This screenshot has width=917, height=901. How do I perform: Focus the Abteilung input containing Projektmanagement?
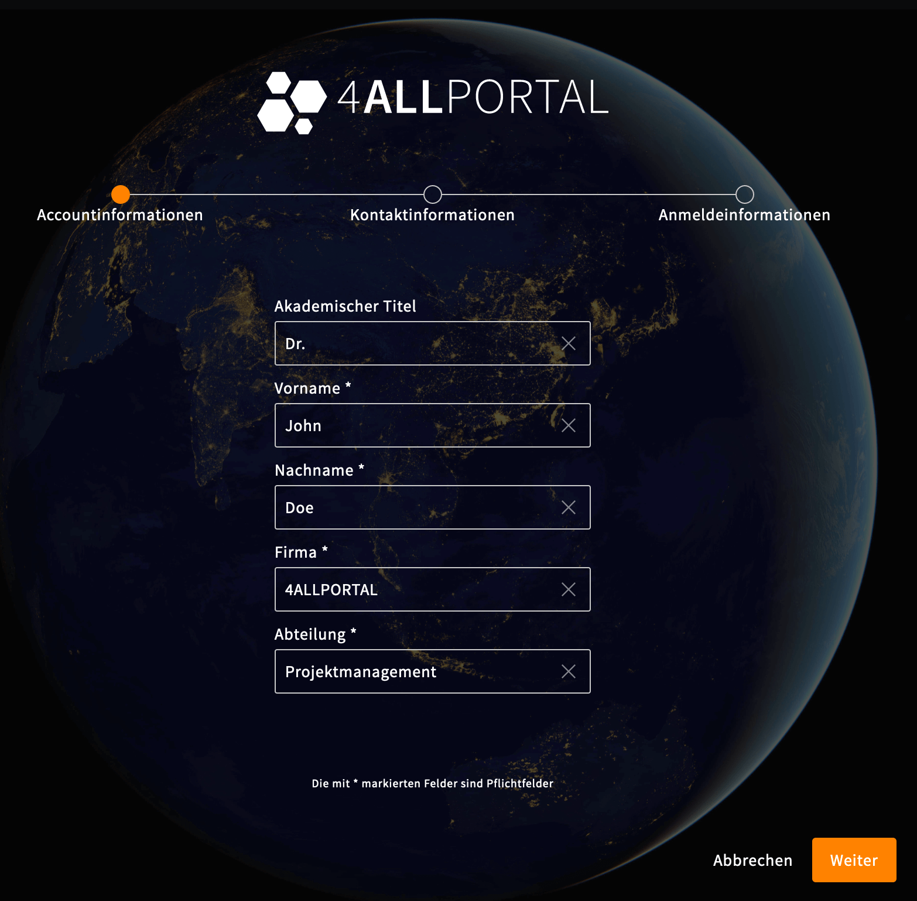433,671
